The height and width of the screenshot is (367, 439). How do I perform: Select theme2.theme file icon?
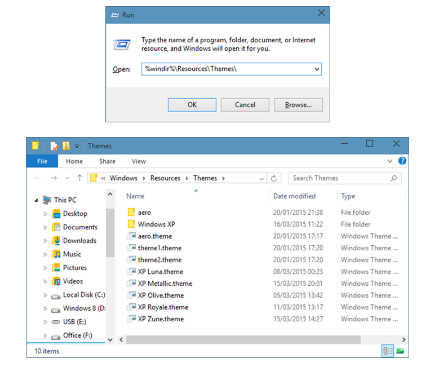pos(131,259)
